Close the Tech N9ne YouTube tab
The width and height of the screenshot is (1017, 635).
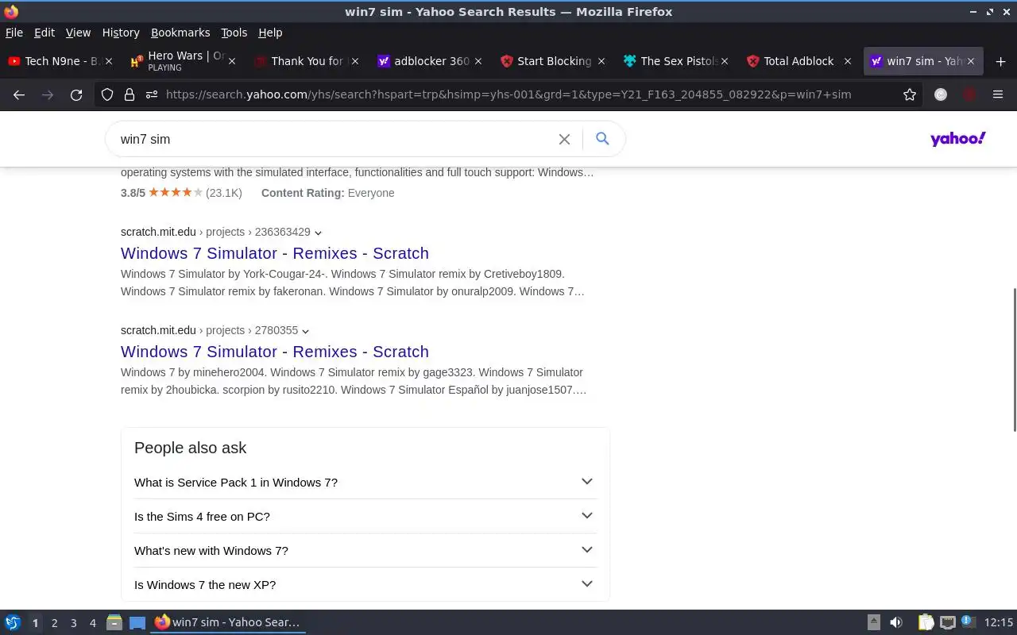pyautogui.click(x=109, y=61)
